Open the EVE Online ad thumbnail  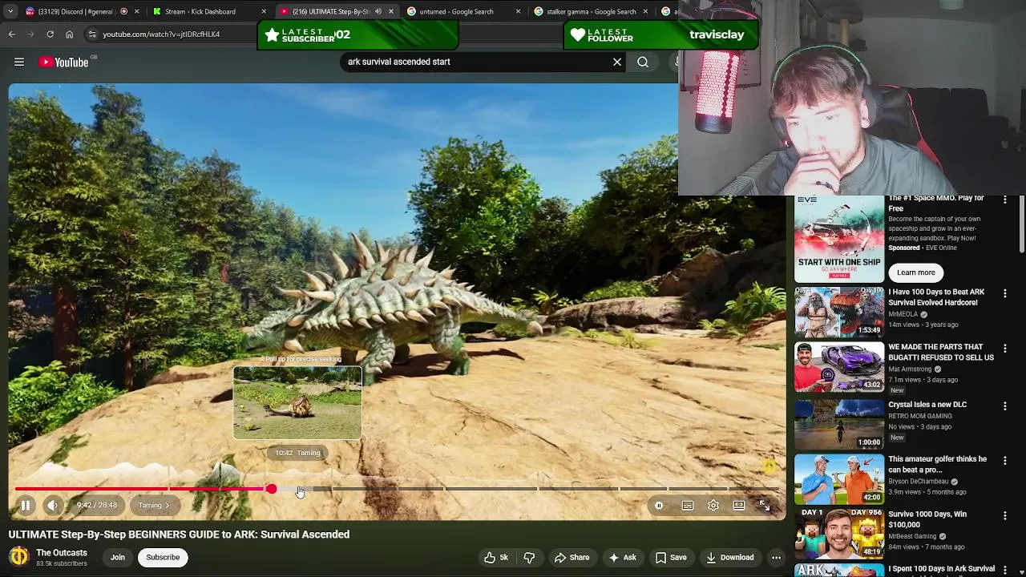[839, 239]
